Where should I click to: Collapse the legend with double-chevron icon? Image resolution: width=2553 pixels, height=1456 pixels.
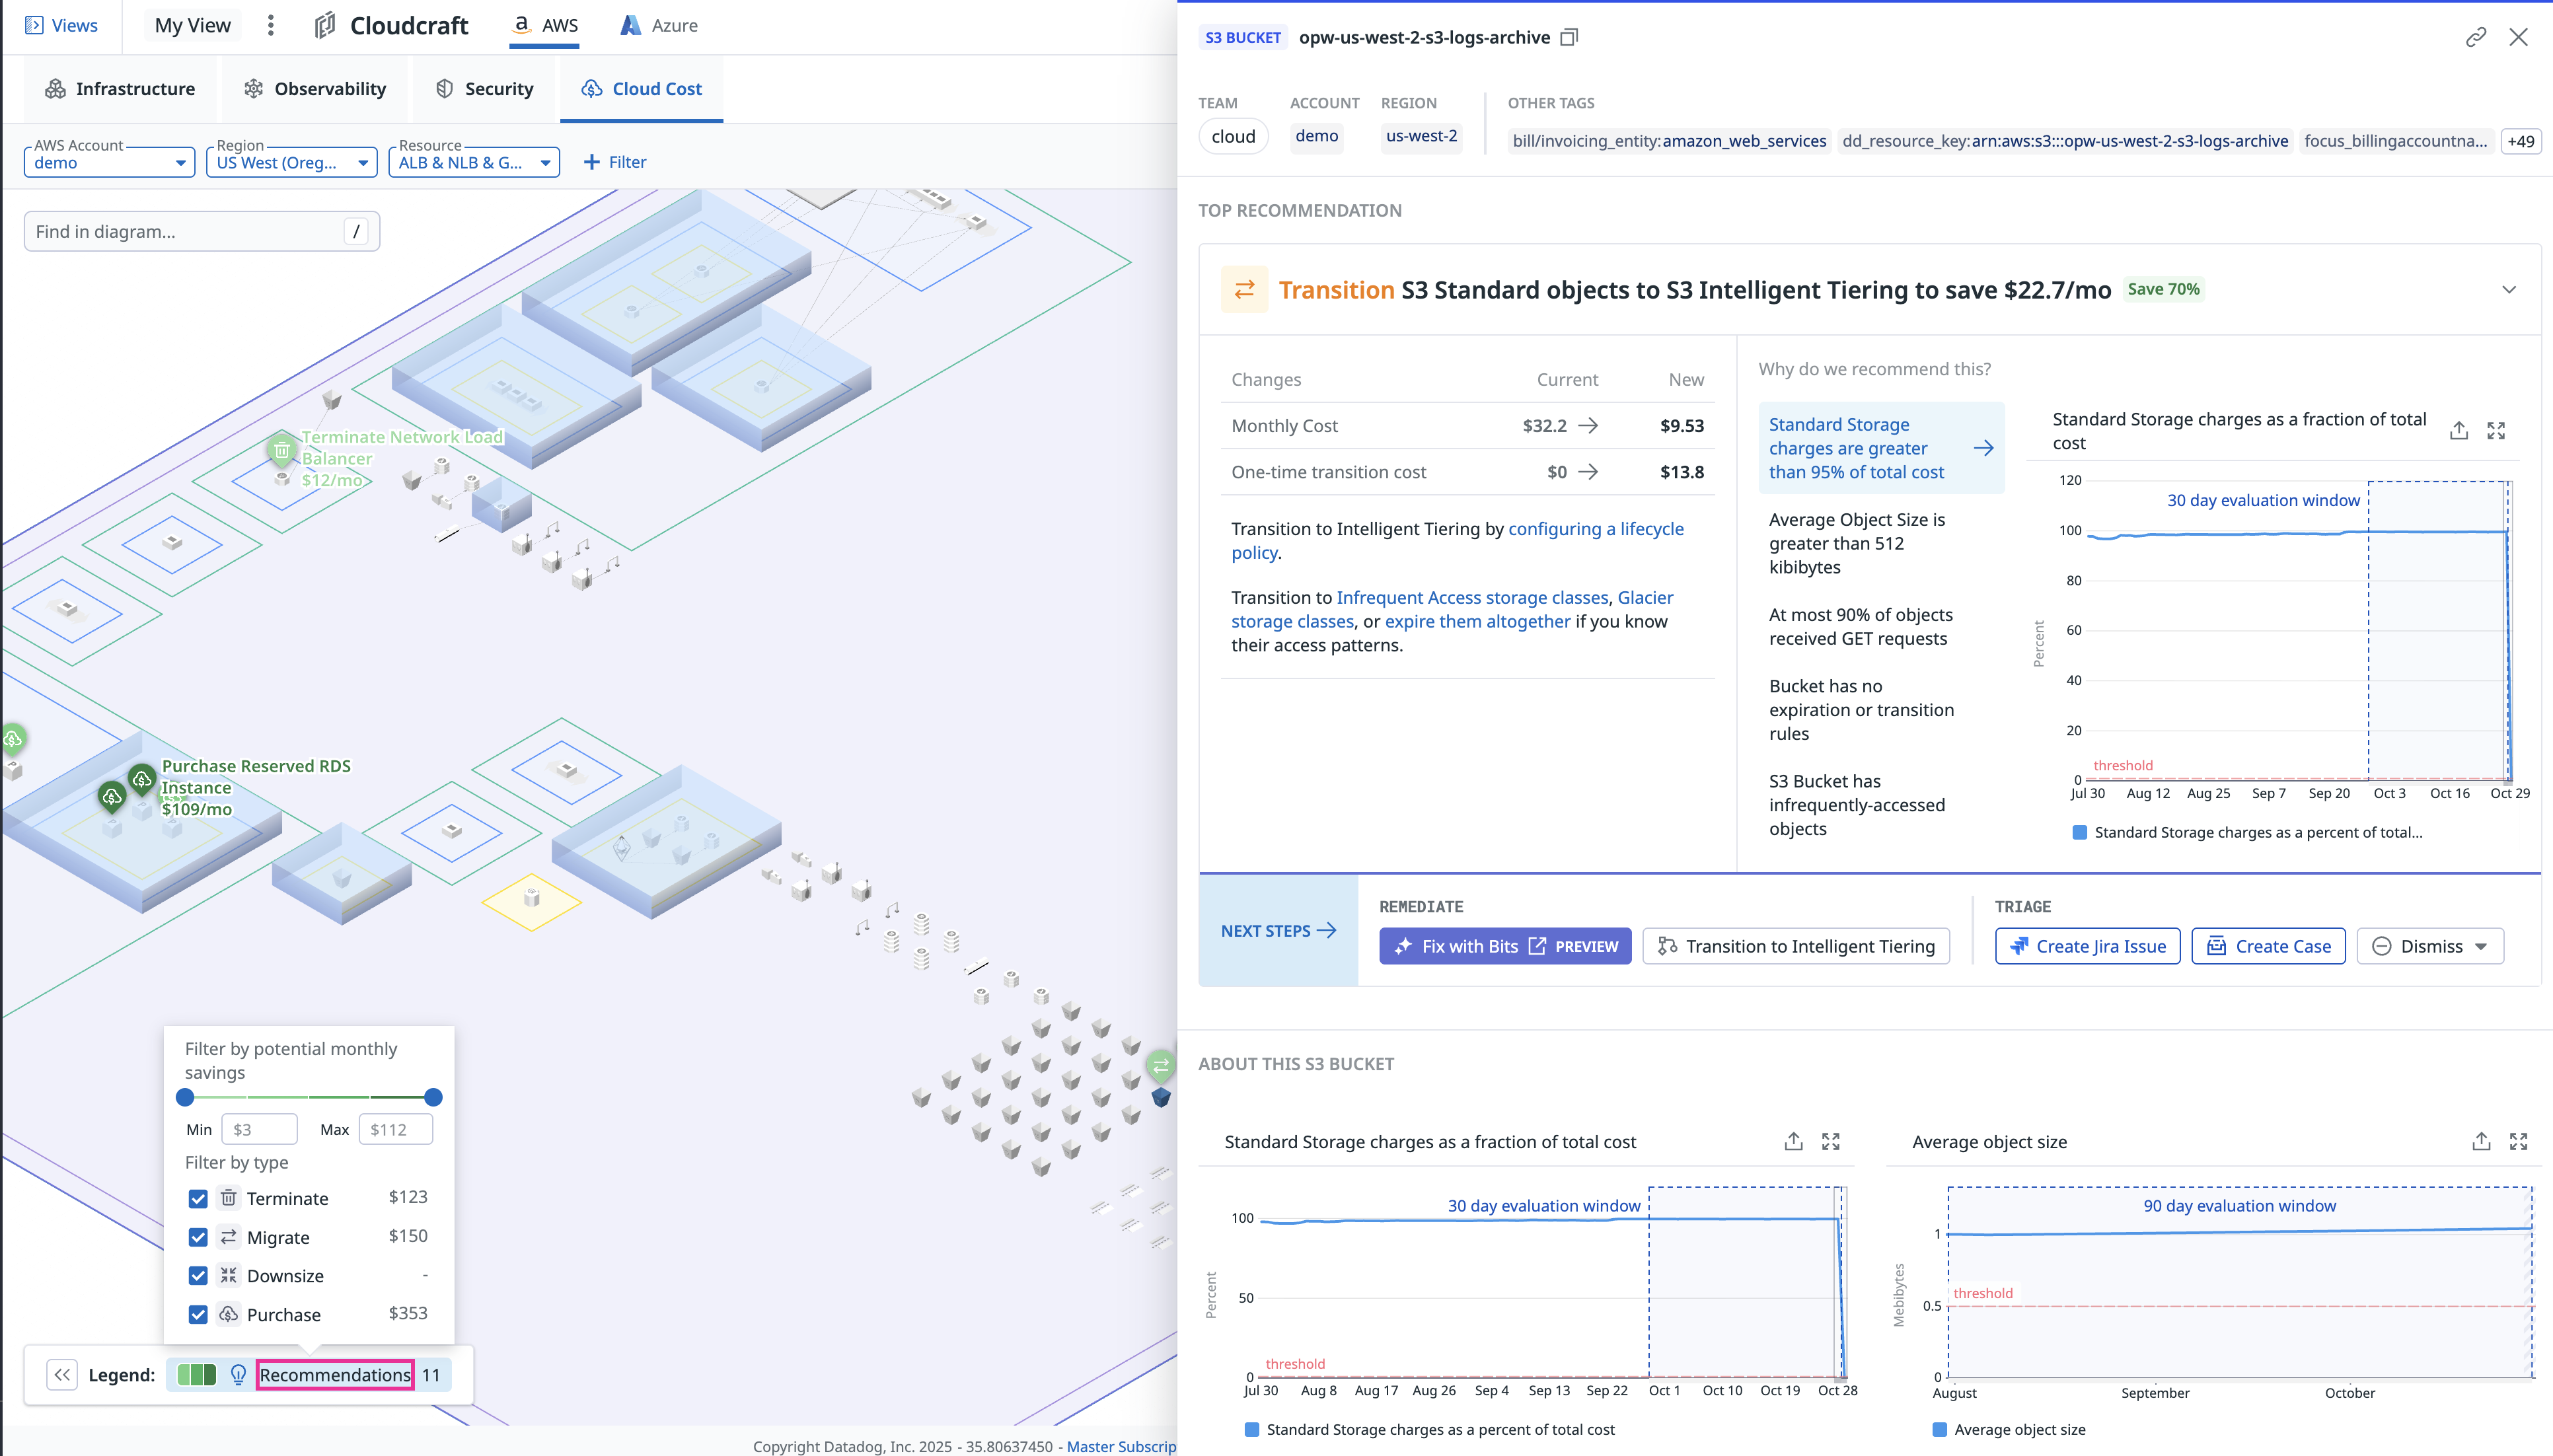(62, 1374)
